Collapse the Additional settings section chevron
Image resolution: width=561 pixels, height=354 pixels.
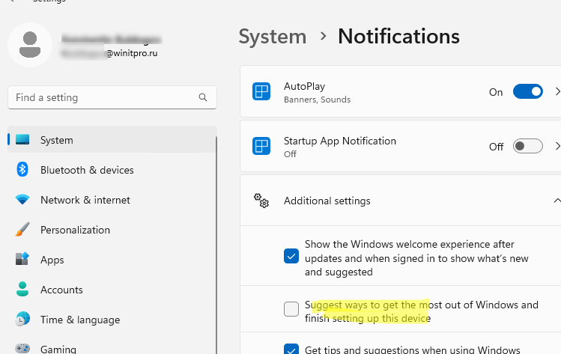(x=557, y=201)
